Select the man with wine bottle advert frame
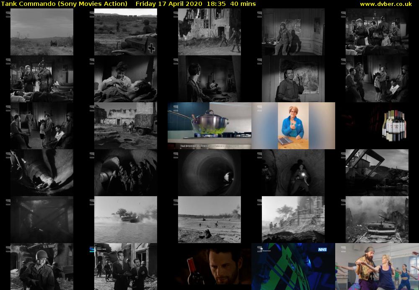The image size is (419, 290). [x=209, y=267]
